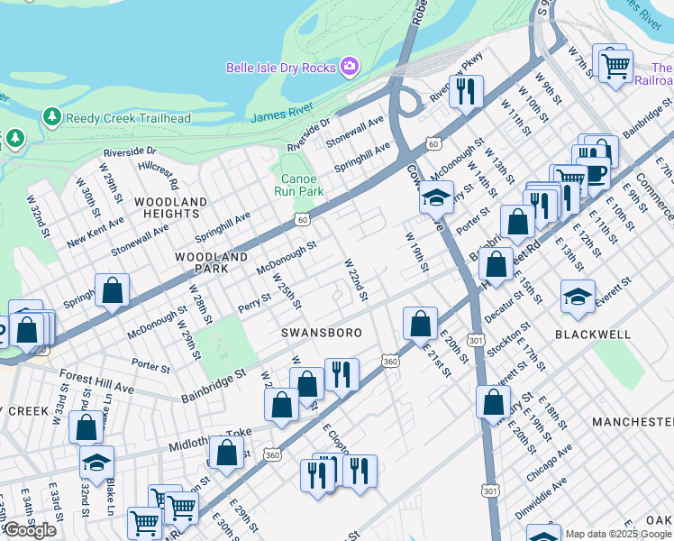
Task: Click the upper route 301 shield near Stockton St
Action: pos(476,341)
